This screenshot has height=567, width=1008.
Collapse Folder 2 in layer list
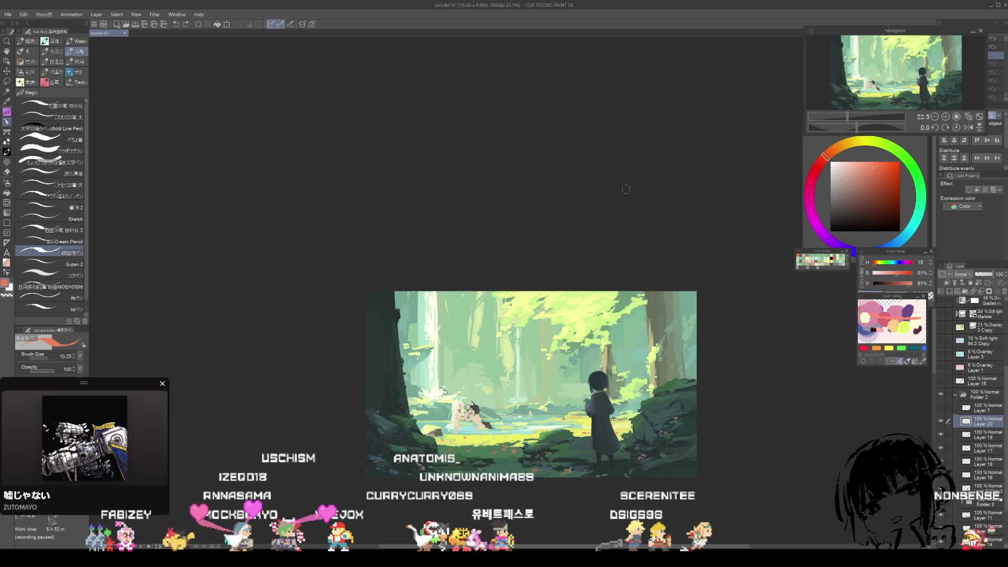coord(955,394)
